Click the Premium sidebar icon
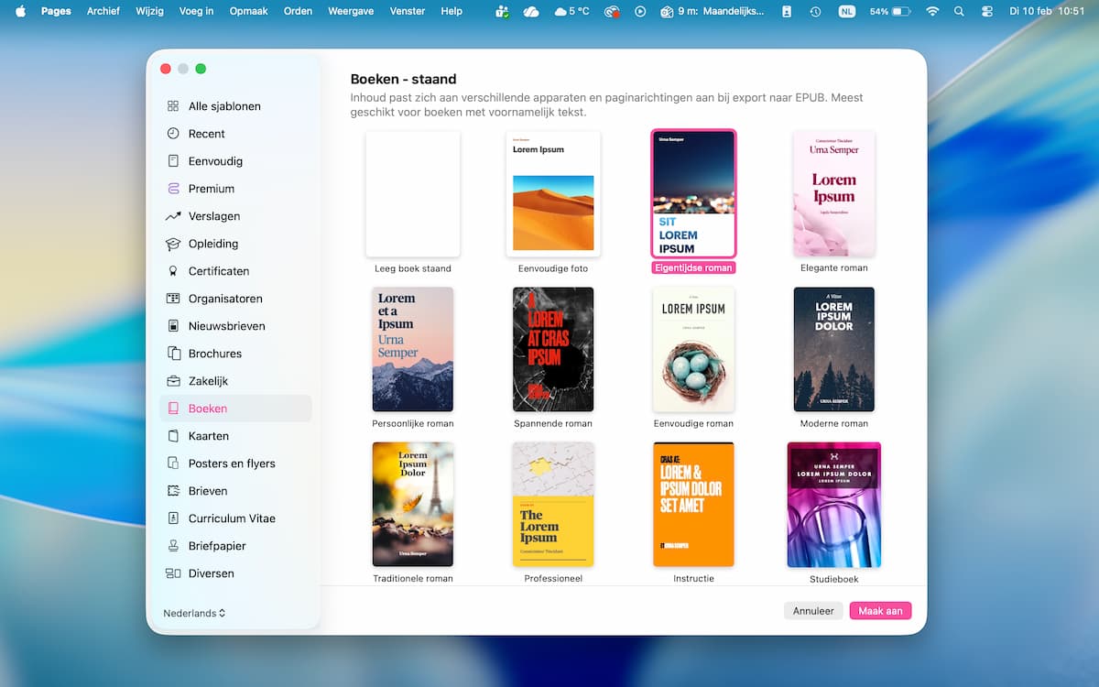 tap(173, 189)
